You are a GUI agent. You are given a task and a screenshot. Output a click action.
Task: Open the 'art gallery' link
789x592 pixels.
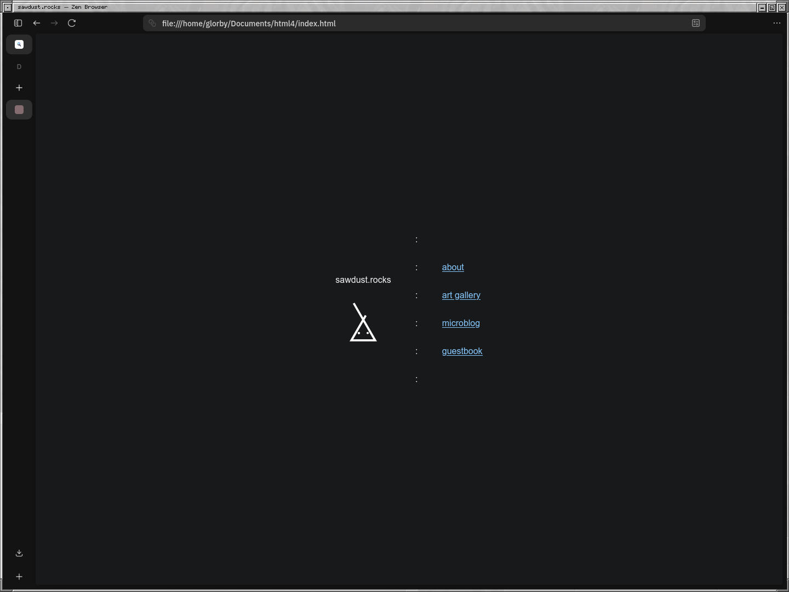coord(461,295)
